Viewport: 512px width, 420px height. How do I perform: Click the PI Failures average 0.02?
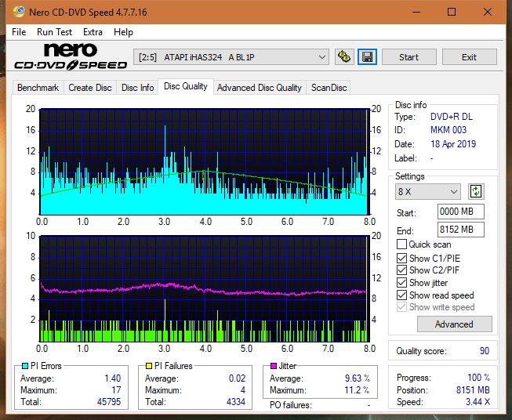(x=237, y=378)
